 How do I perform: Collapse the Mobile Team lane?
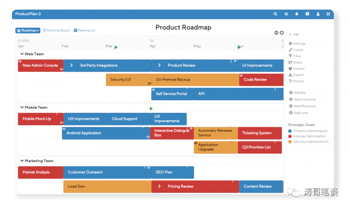tap(21, 107)
